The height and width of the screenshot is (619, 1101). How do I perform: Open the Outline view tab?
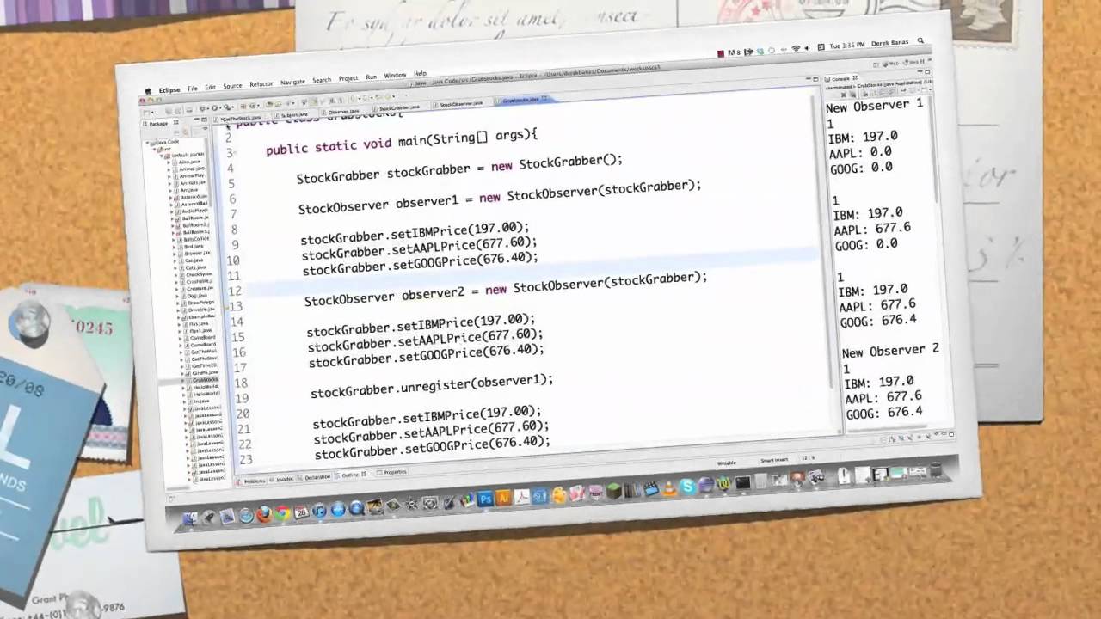click(x=353, y=475)
